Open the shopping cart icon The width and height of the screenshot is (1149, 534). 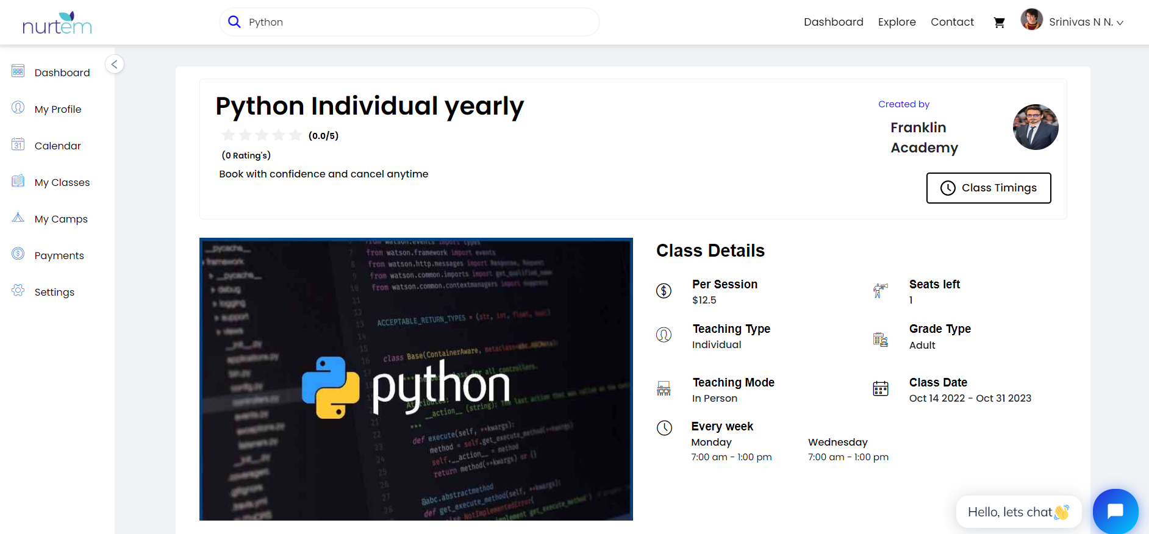tap(999, 23)
